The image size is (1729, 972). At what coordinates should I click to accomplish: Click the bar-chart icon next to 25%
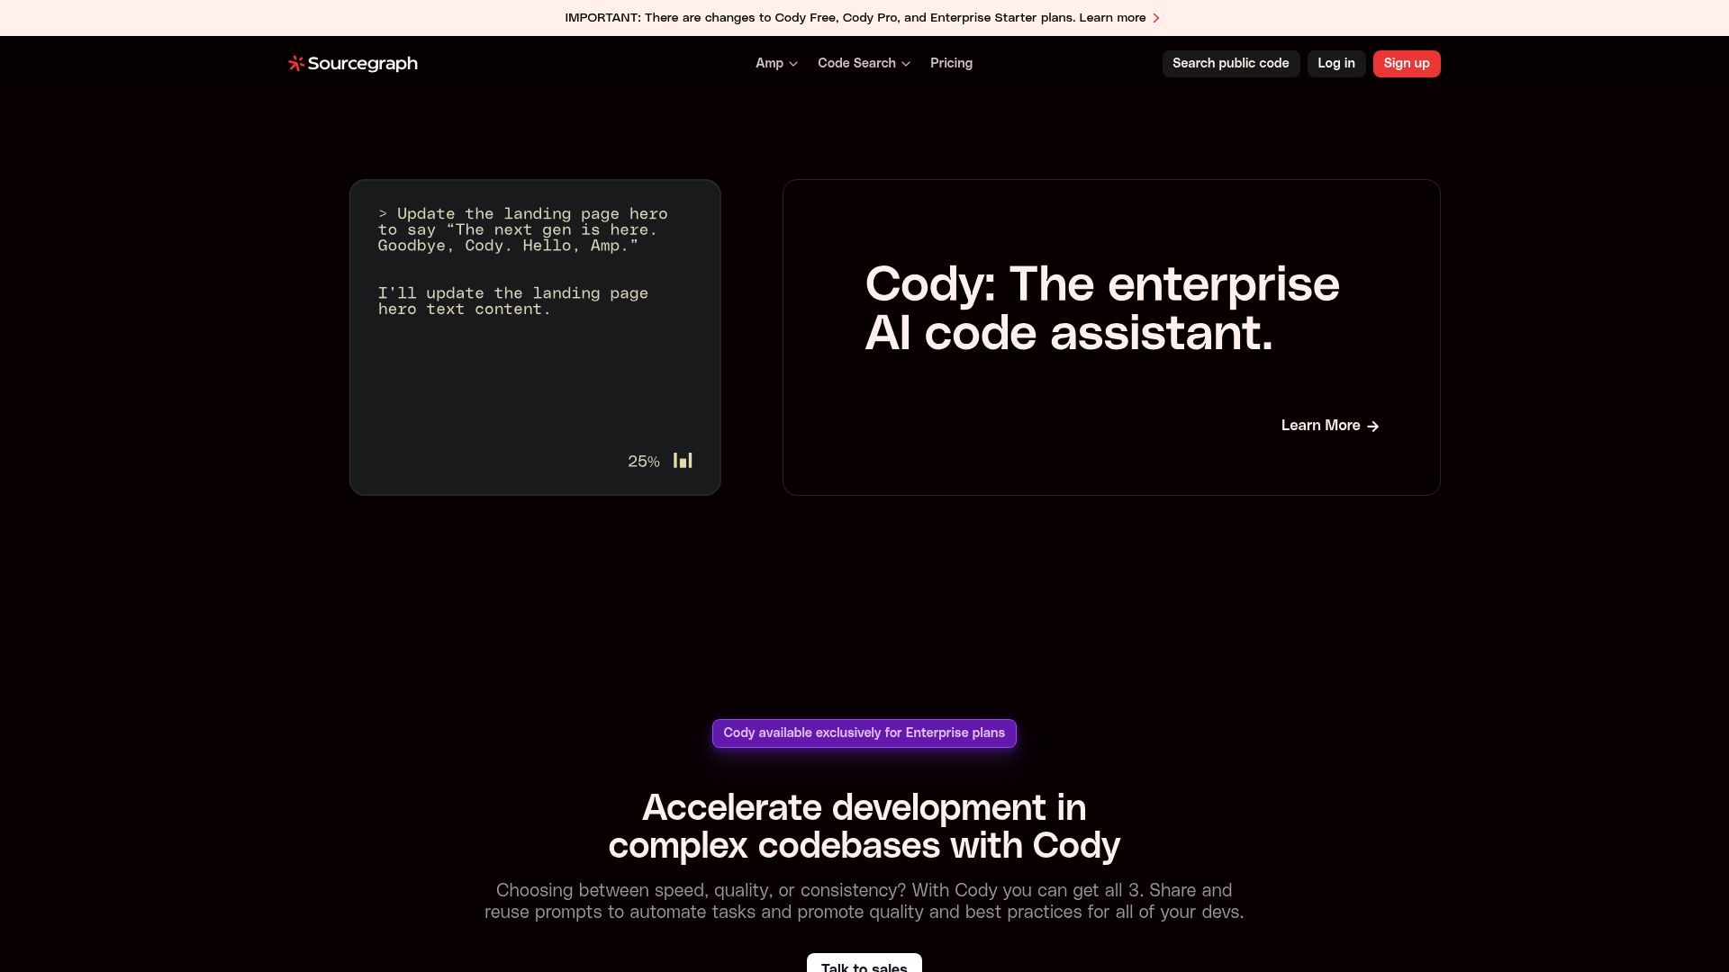683,461
